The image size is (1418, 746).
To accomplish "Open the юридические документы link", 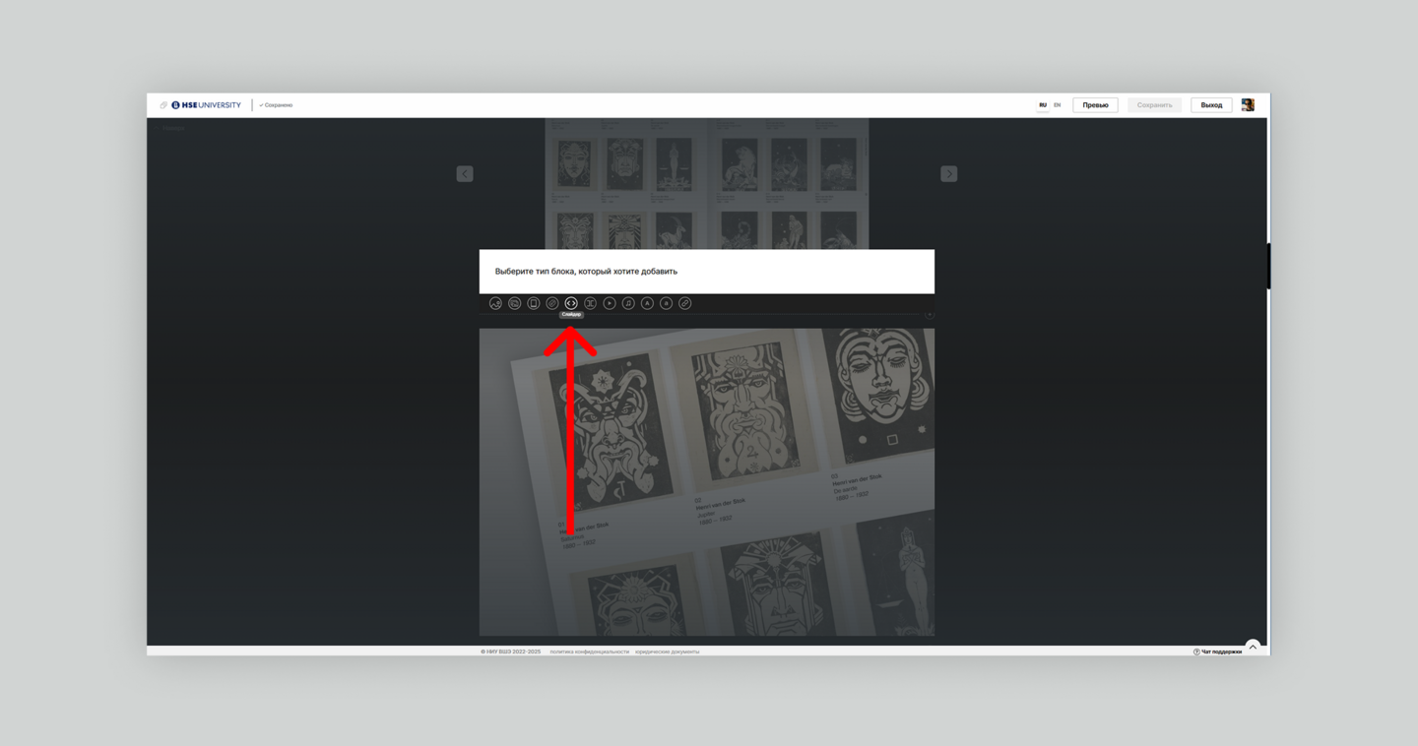I will [667, 652].
